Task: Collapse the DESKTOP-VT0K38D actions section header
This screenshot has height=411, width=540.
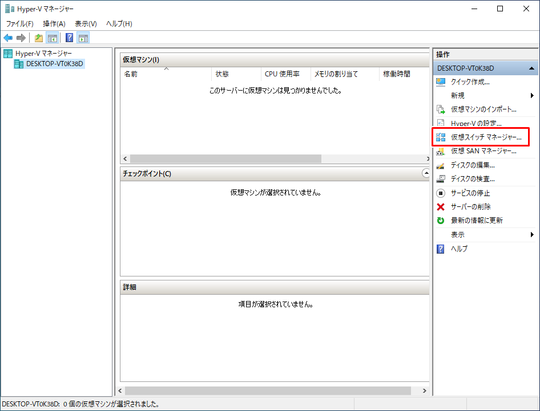Action: 531,68
